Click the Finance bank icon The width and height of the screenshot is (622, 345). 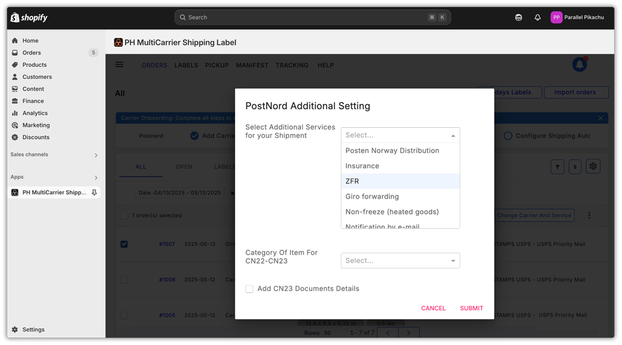(15, 101)
